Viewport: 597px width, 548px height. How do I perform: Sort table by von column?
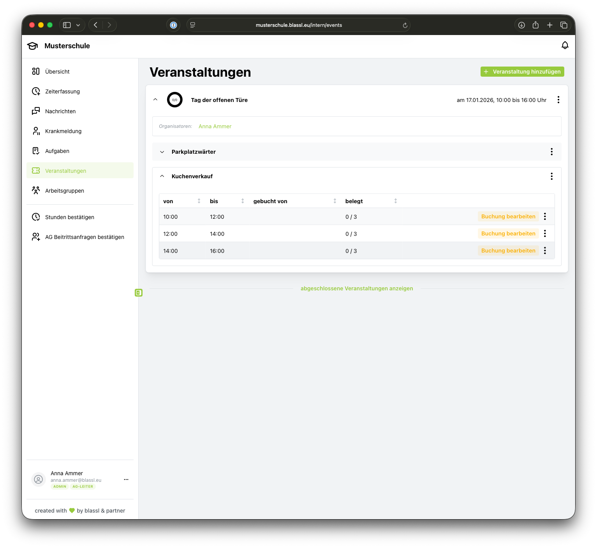click(199, 201)
